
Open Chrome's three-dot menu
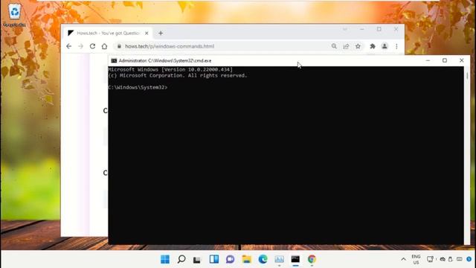396,46
